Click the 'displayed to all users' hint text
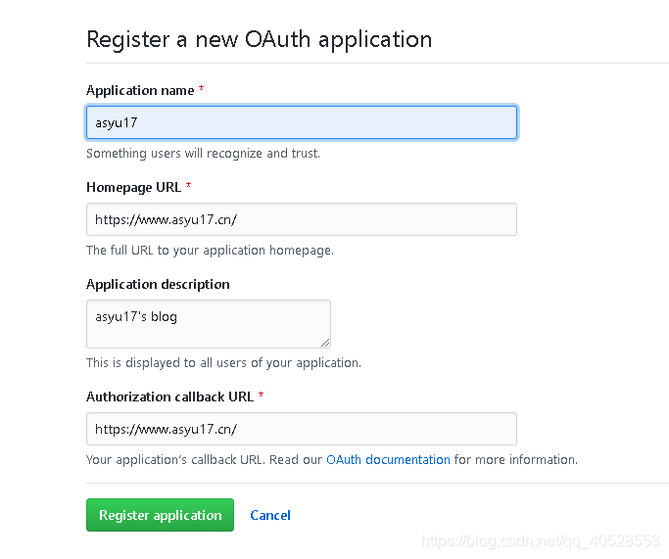Screen dimensions: 669x559 tap(223, 362)
